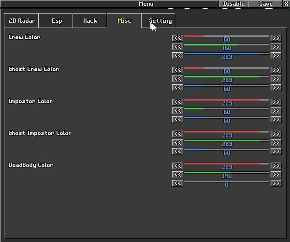Open the Hack tab
Screen dimensions: 290x242
(90, 20)
